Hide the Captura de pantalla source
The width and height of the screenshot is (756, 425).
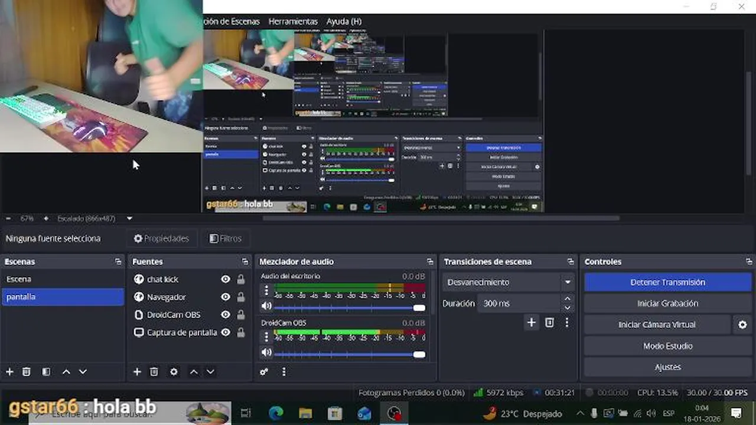tap(225, 332)
